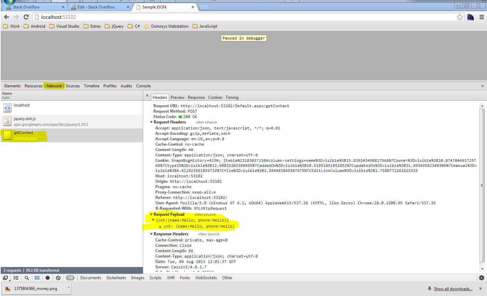487x296 pixels.
Task: Click view source beside Request Payload
Action: point(205,214)
